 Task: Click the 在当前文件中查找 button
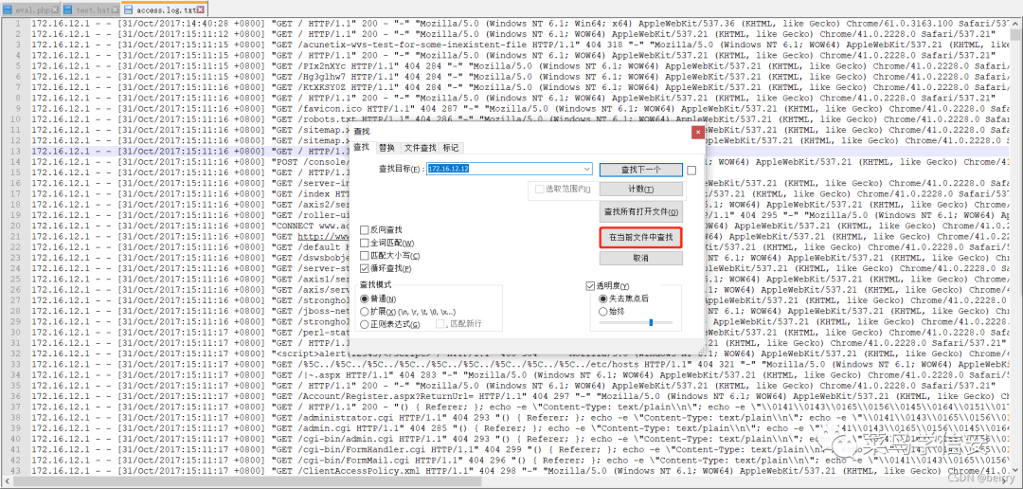click(x=640, y=236)
